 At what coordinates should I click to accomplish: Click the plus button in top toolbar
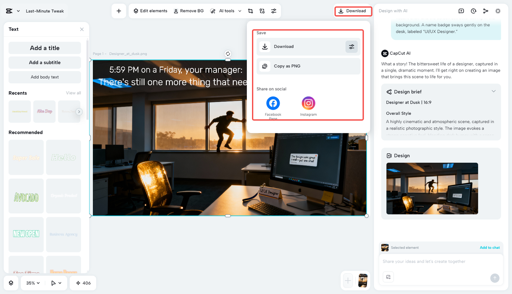coord(119,11)
